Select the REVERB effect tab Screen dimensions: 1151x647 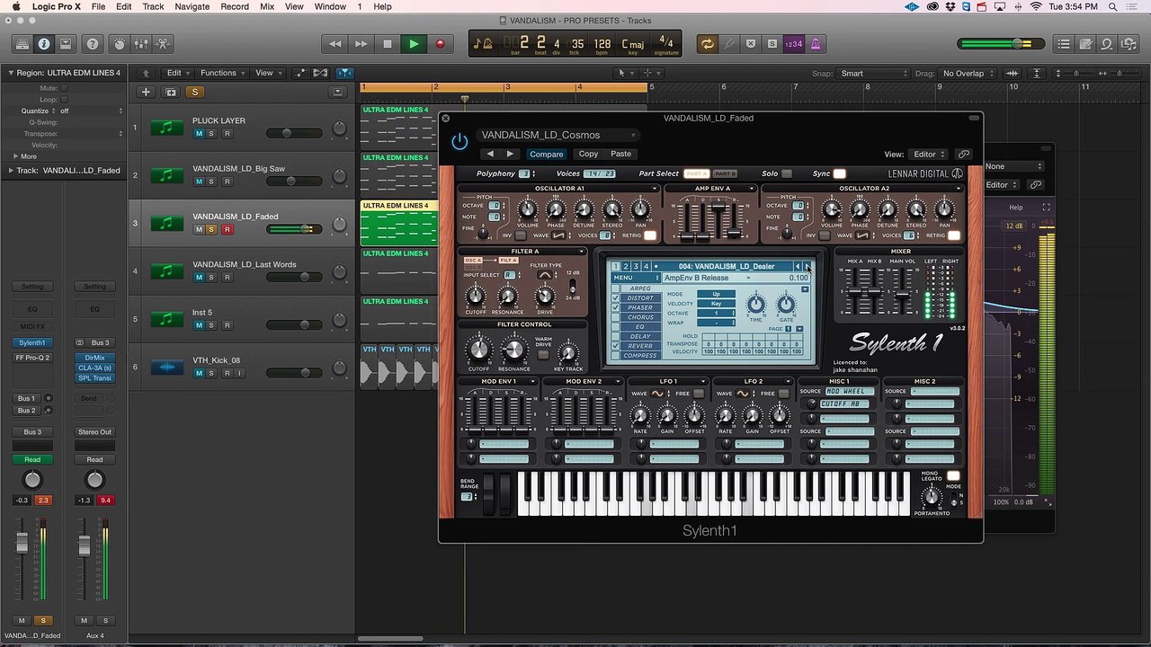tap(640, 346)
